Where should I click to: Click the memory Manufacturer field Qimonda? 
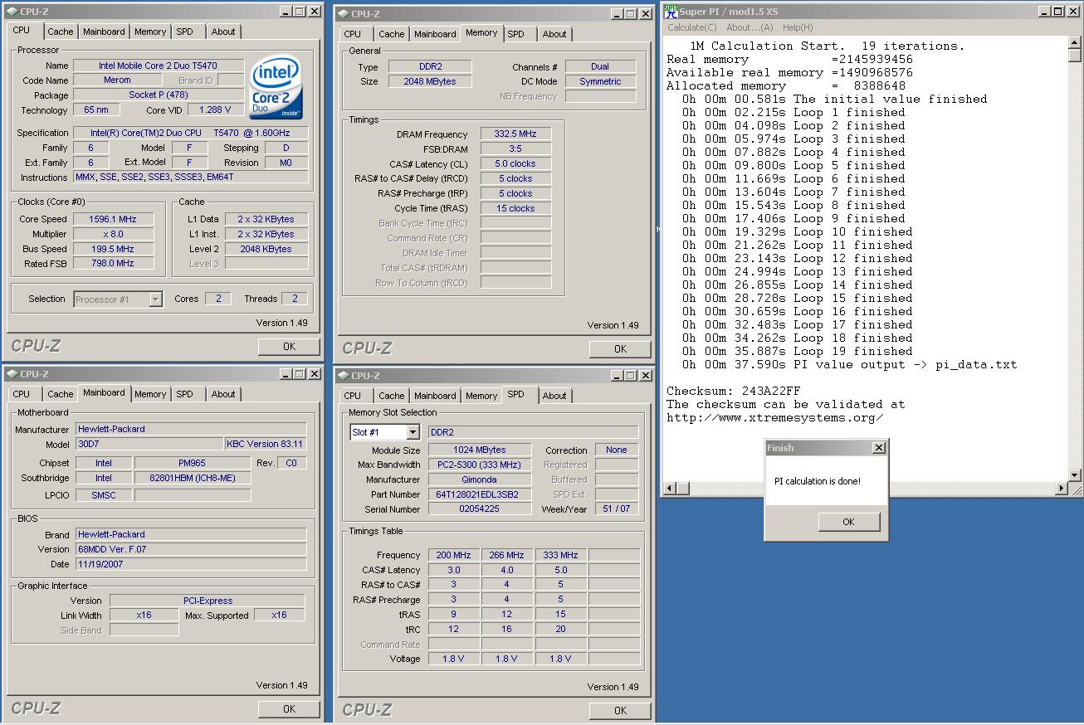point(480,479)
